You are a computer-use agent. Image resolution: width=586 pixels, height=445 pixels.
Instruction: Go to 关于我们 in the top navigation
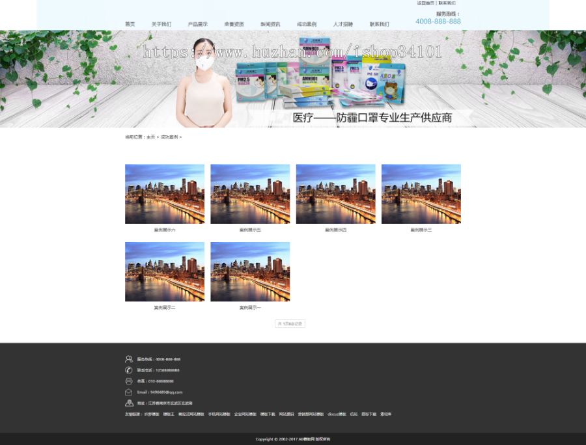pos(161,24)
